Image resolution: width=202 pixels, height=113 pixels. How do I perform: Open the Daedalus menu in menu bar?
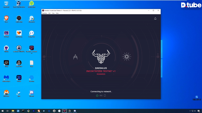tap(45, 13)
